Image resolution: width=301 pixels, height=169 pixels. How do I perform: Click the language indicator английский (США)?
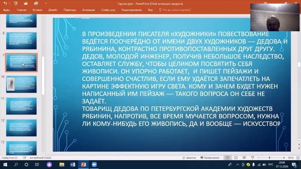coord(40,158)
